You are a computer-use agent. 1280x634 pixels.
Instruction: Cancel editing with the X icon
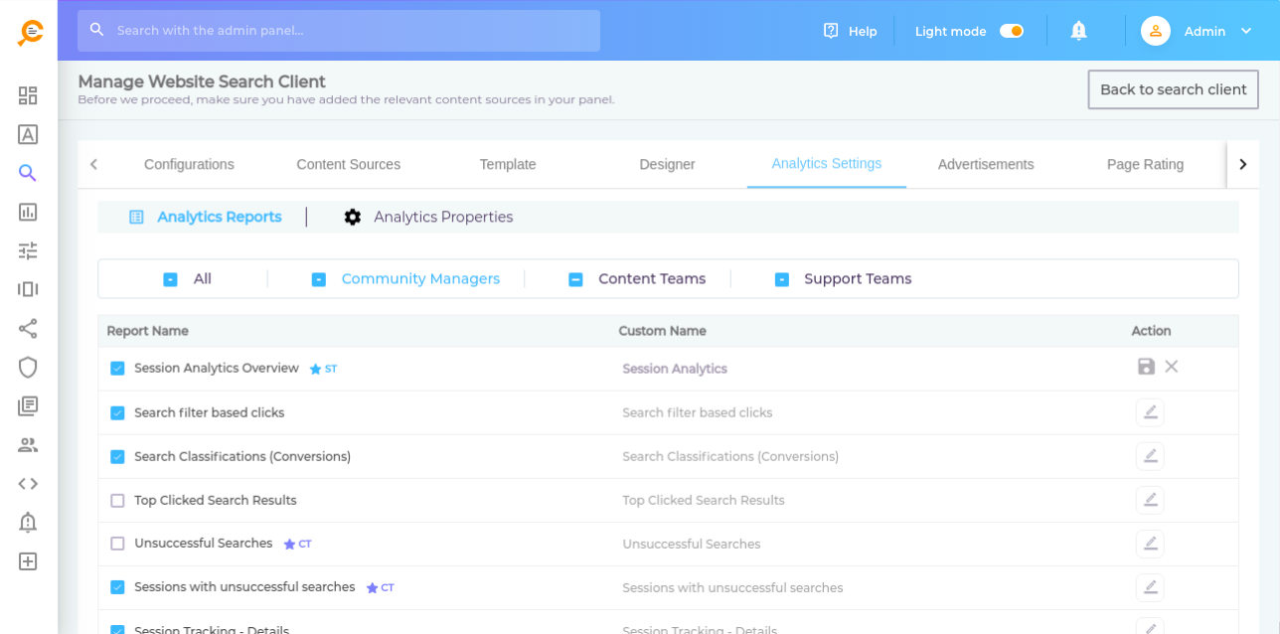click(1172, 367)
